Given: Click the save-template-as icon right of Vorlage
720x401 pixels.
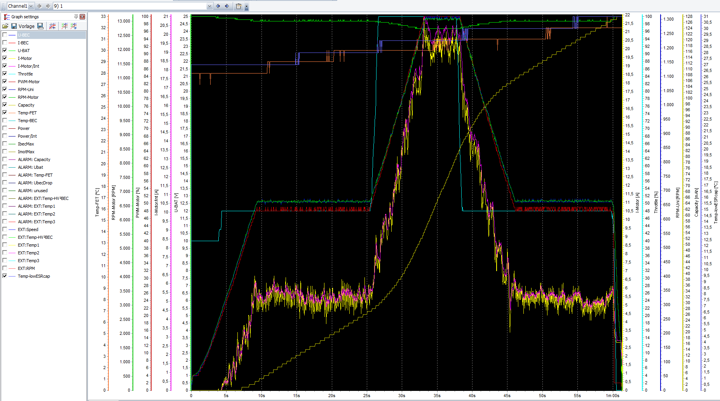Looking at the screenshot, I should (x=40, y=26).
